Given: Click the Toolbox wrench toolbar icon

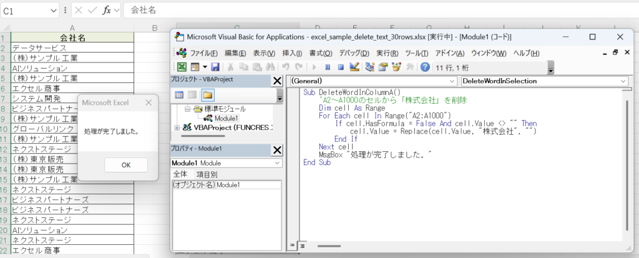Looking at the screenshot, I should click(x=409, y=67).
